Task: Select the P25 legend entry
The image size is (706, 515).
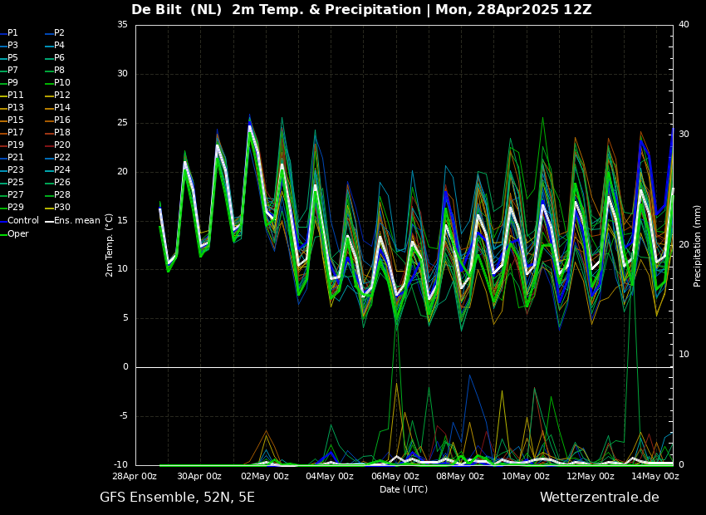Action: point(15,183)
